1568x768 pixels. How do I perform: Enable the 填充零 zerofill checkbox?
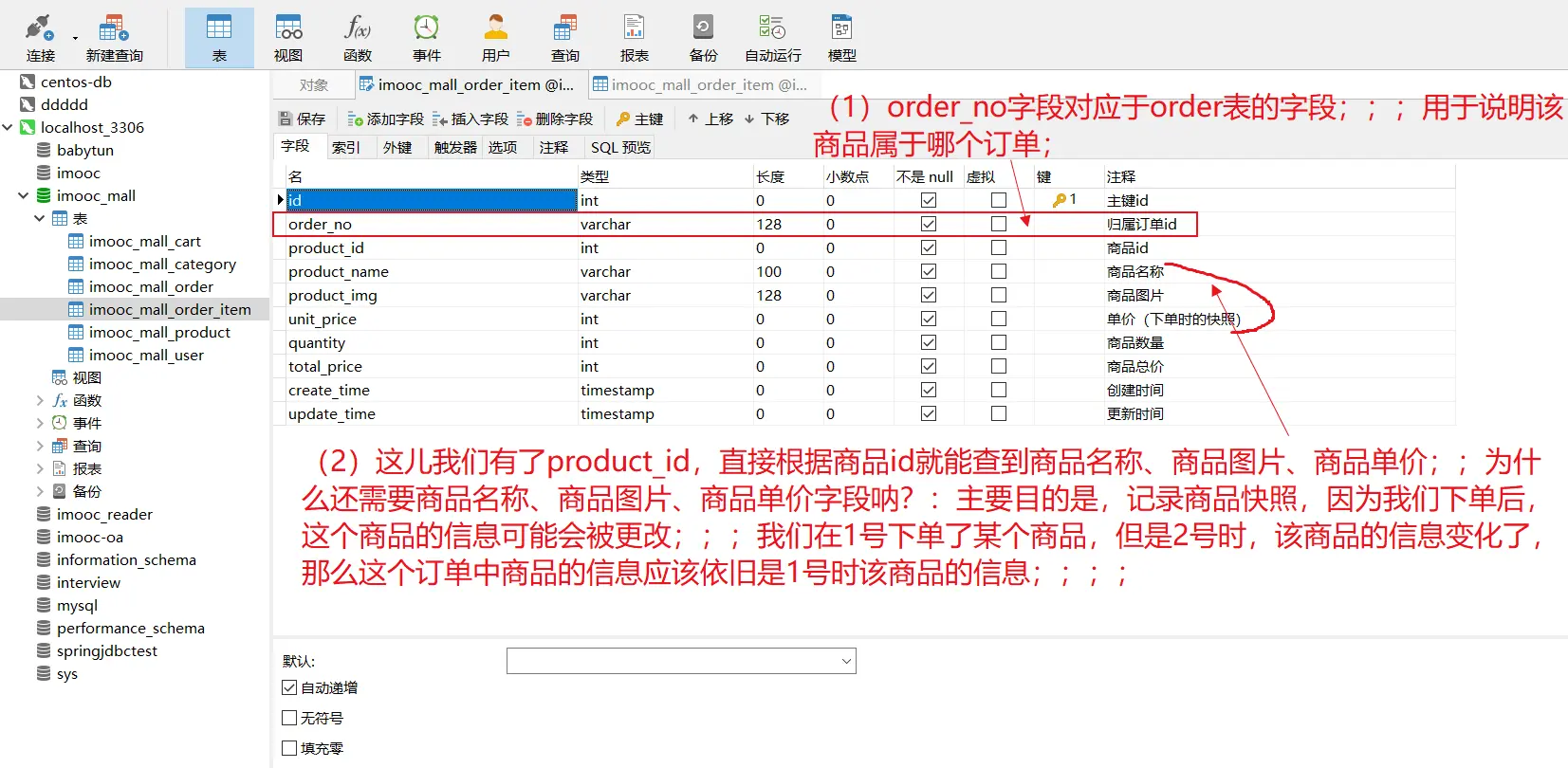tap(289, 748)
